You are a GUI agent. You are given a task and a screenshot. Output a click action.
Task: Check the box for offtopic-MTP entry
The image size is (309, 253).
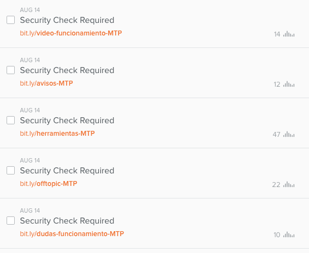(10, 171)
